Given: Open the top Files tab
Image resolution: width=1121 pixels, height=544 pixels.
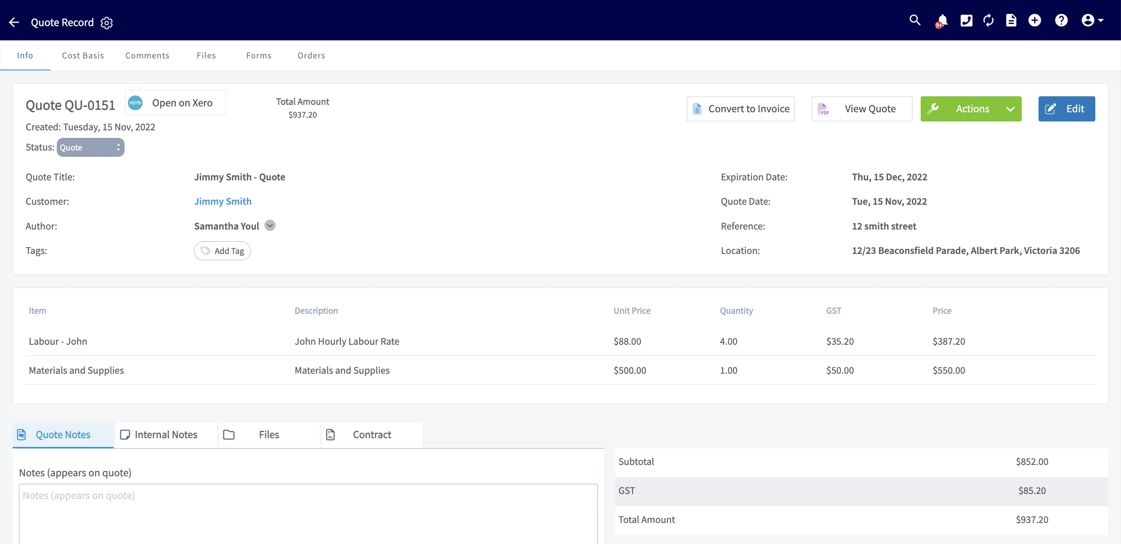Looking at the screenshot, I should (206, 55).
